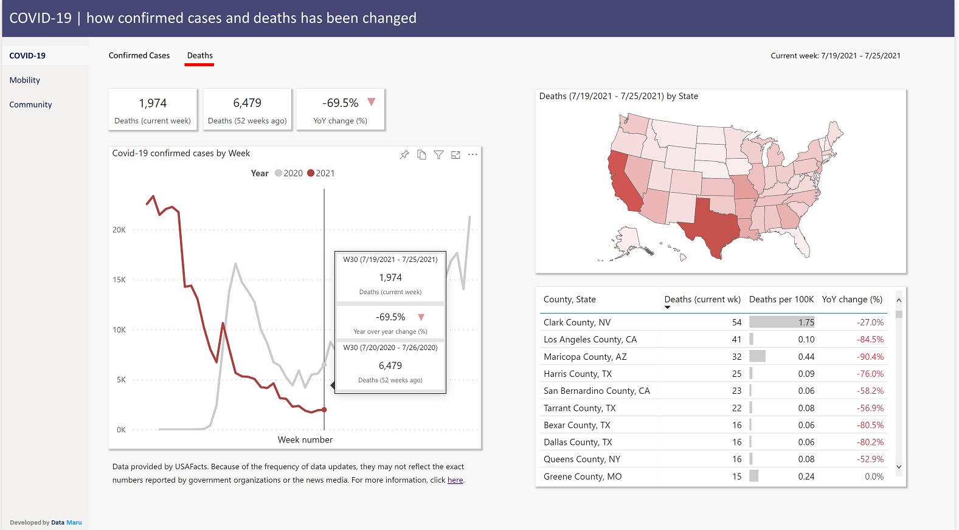This screenshot has height=530, width=959.
Task: Select the Greene County, MO row
Action: coord(713,477)
